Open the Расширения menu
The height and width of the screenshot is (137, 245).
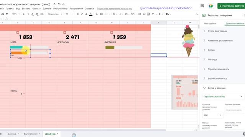tap(76, 8)
